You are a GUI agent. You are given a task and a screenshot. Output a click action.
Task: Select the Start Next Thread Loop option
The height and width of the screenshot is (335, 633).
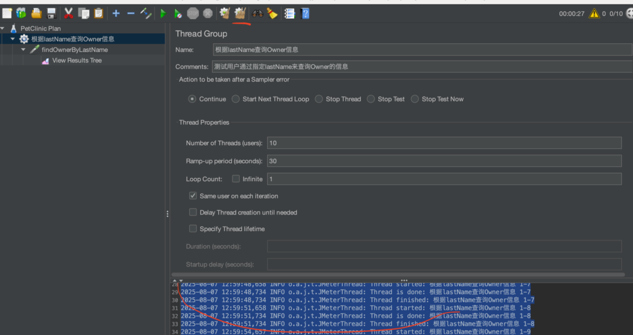click(236, 99)
